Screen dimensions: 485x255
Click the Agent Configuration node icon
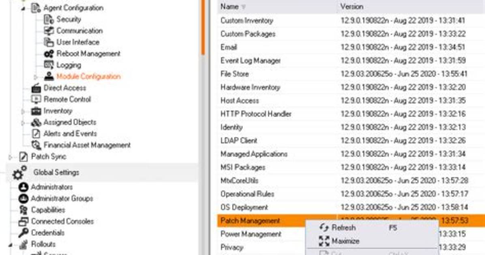(36, 8)
